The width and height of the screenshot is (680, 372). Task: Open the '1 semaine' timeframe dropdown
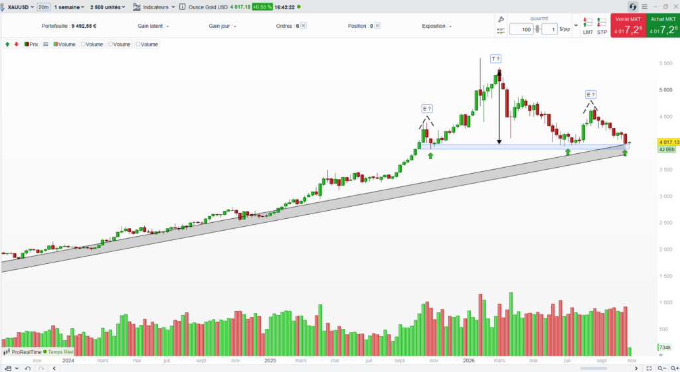(x=69, y=7)
